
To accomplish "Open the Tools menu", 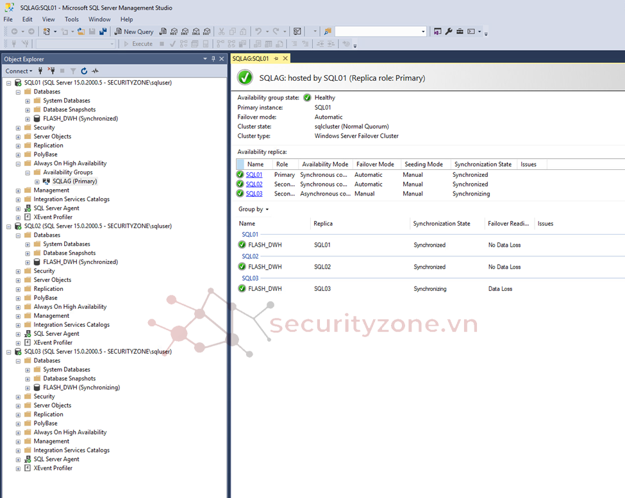I will pyautogui.click(x=71, y=19).
